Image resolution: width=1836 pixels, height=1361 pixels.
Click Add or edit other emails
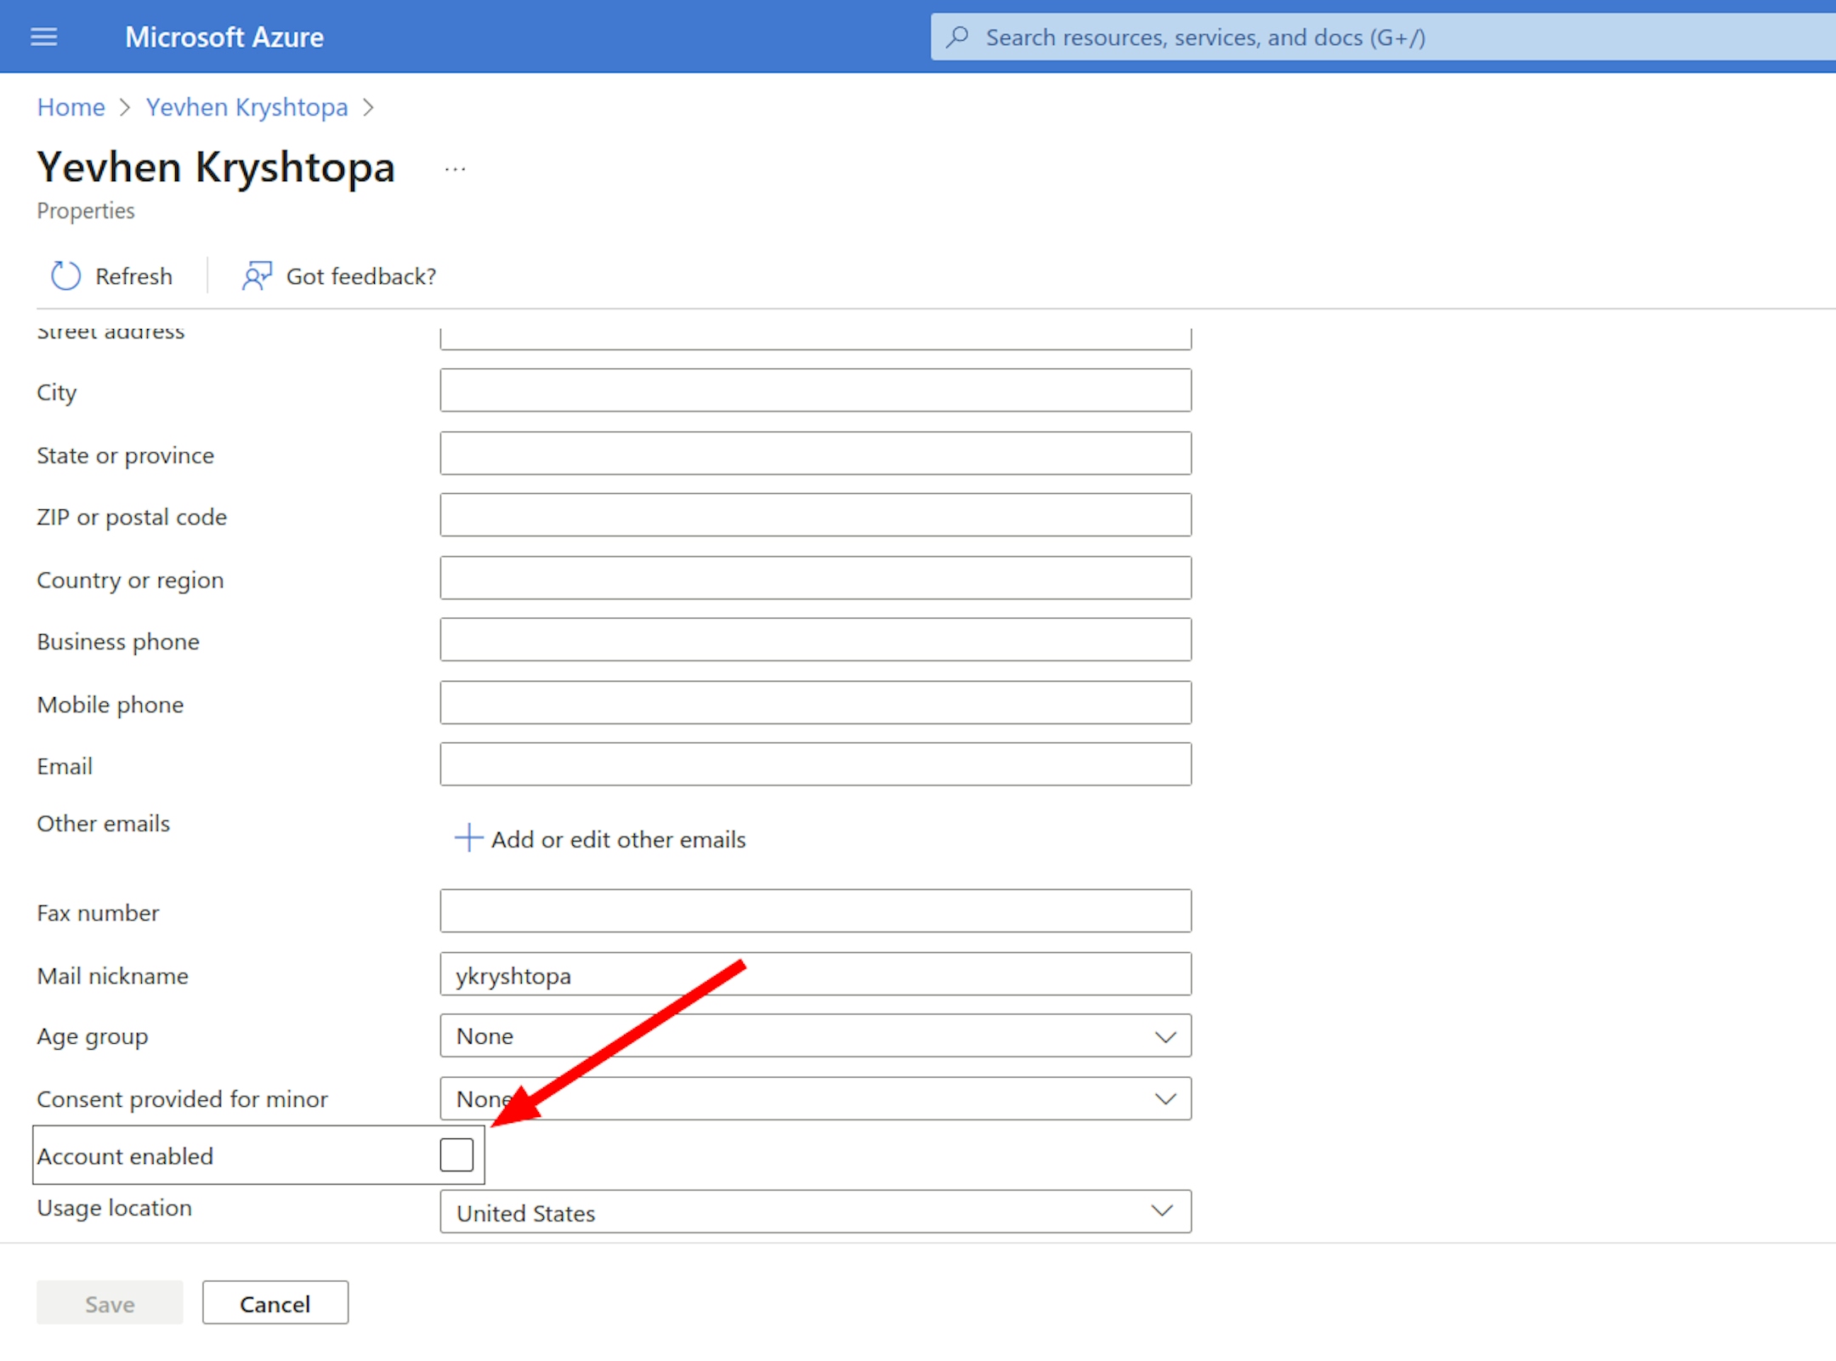point(618,840)
